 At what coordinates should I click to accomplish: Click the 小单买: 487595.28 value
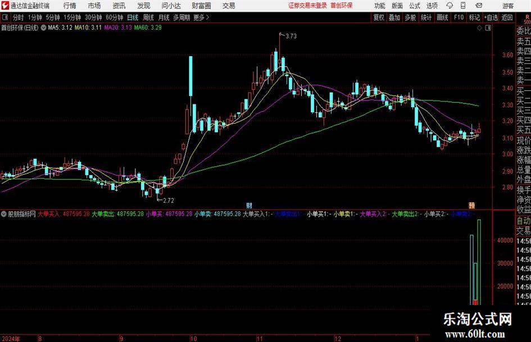tap(169, 214)
